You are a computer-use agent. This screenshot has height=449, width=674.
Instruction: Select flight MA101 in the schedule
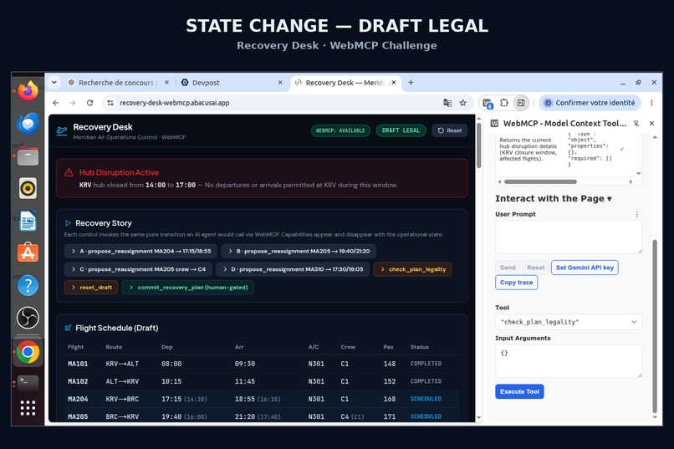(262, 364)
